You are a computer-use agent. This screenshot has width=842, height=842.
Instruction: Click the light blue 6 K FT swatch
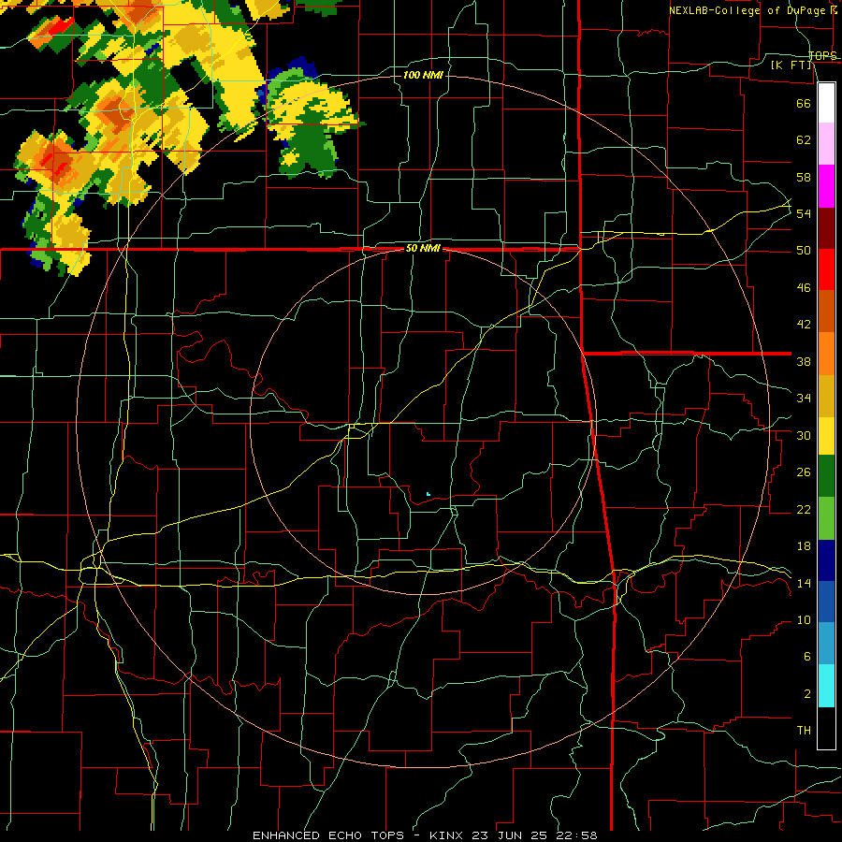coord(826,644)
